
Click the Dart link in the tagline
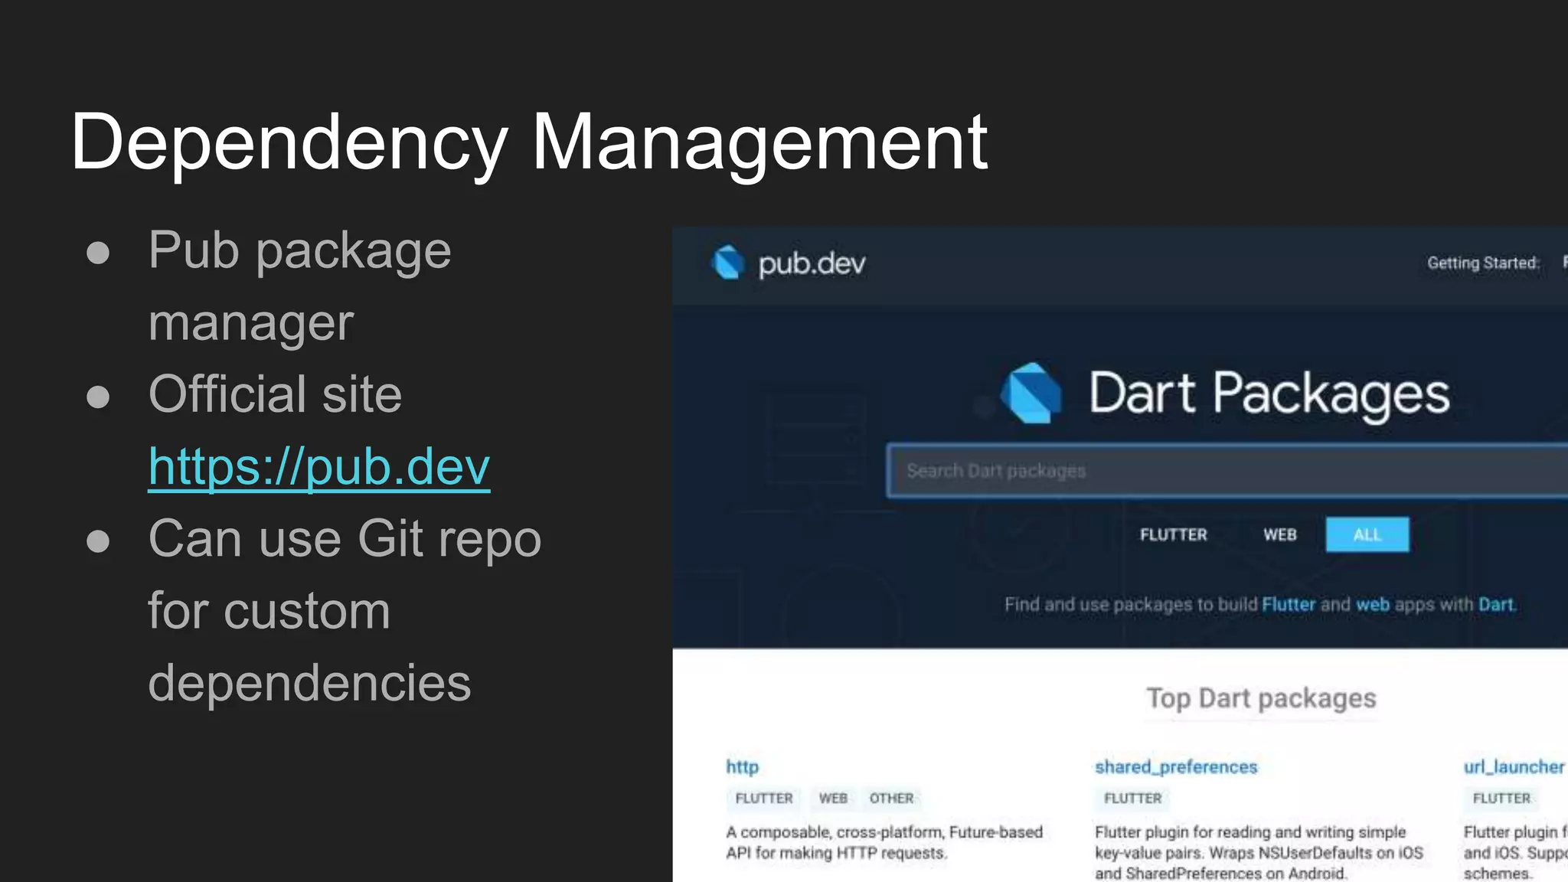1496,604
